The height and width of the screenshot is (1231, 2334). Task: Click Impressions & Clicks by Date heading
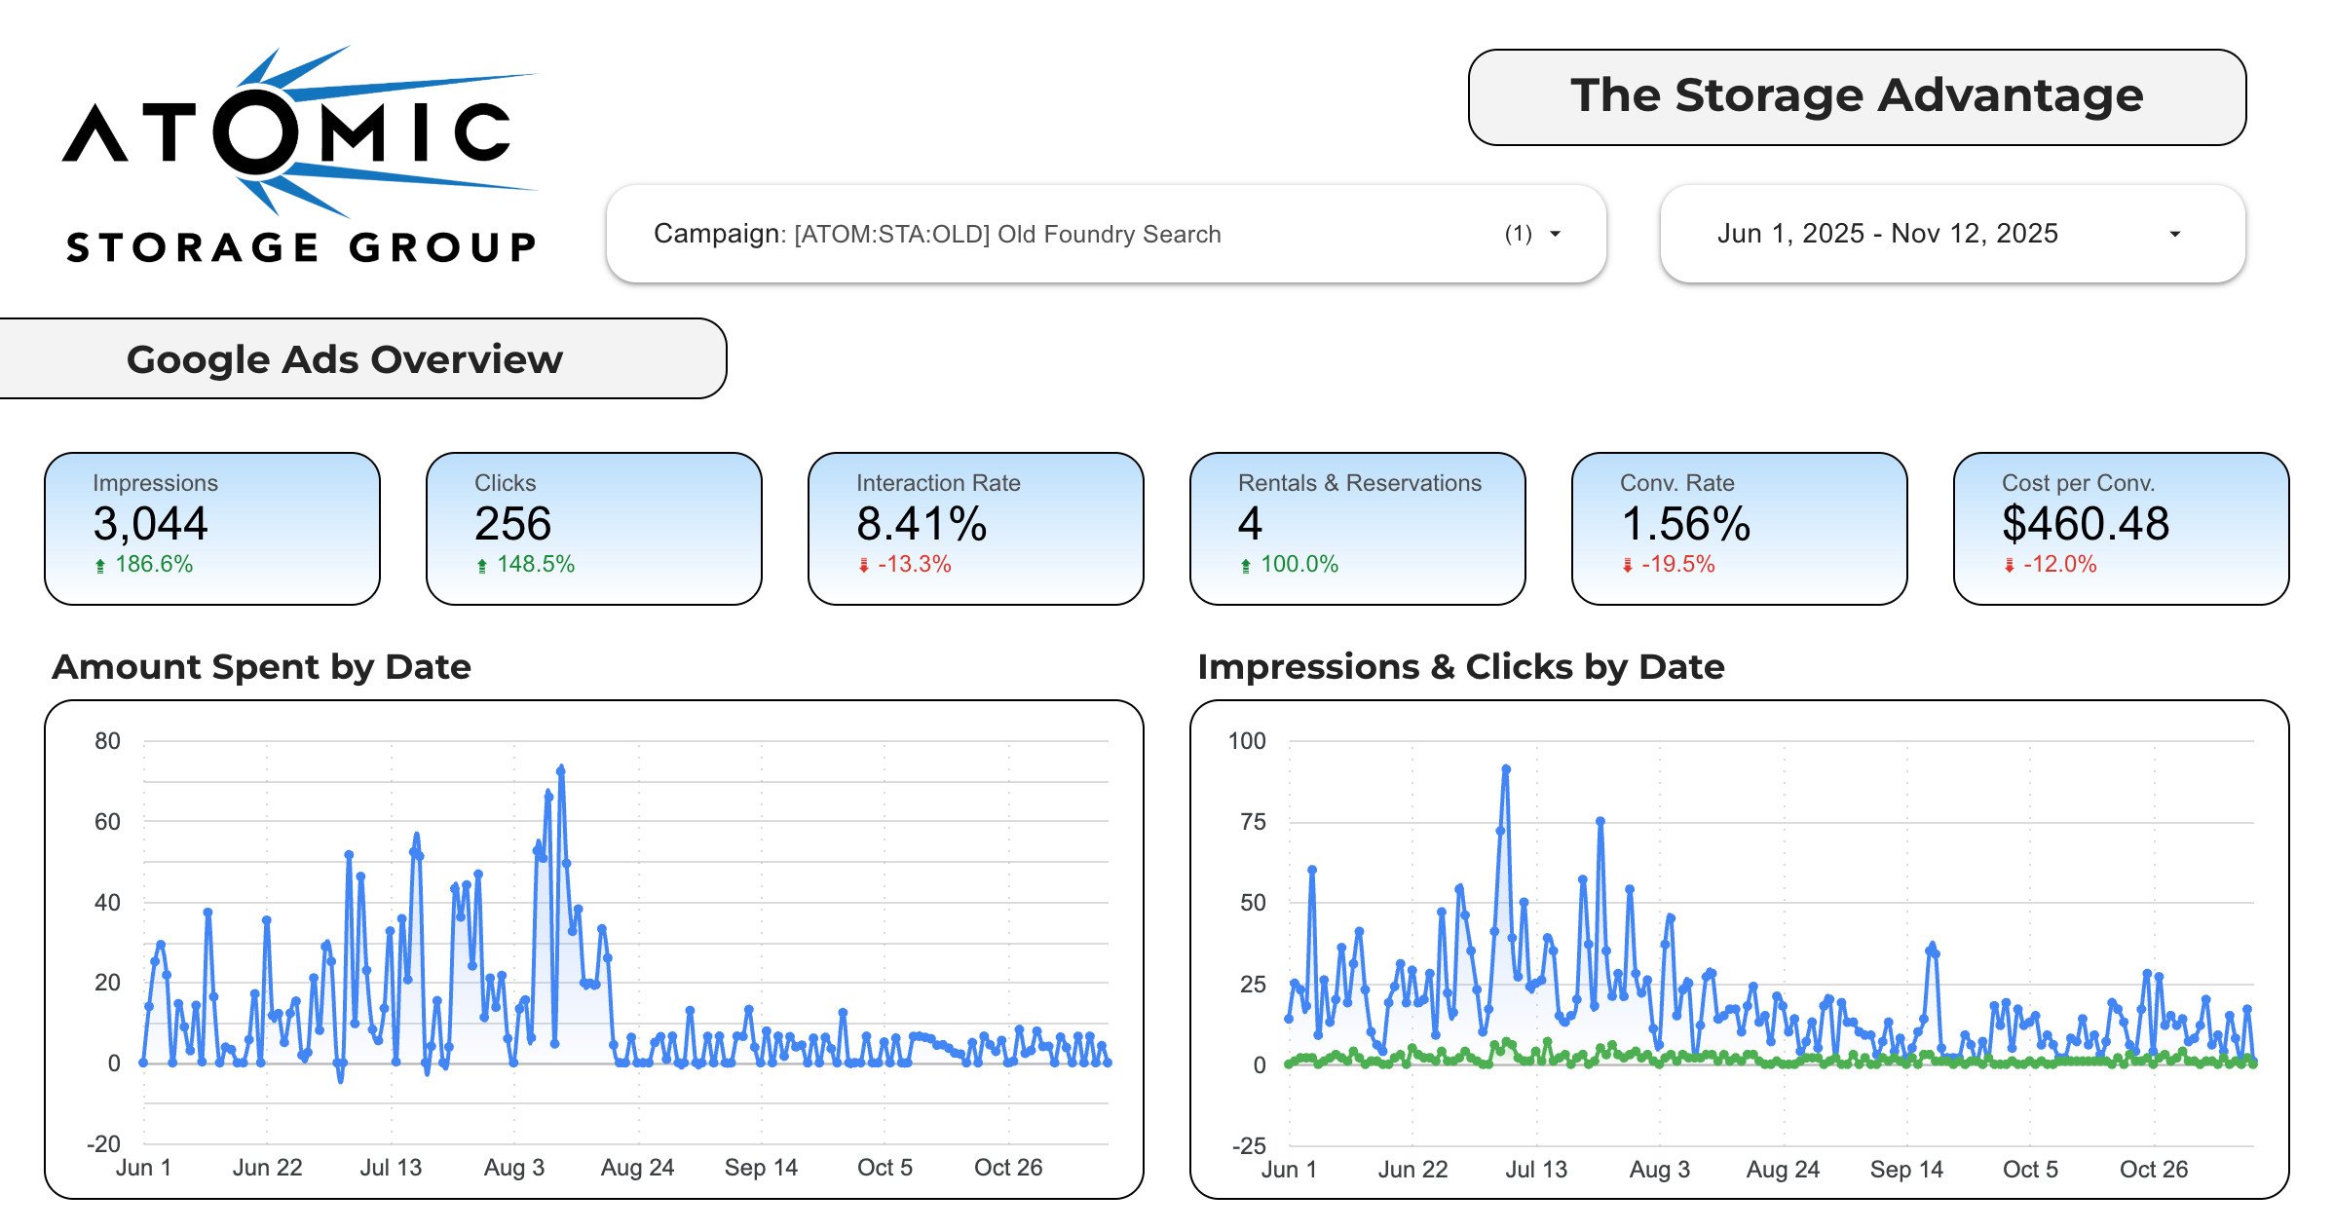(x=1460, y=667)
